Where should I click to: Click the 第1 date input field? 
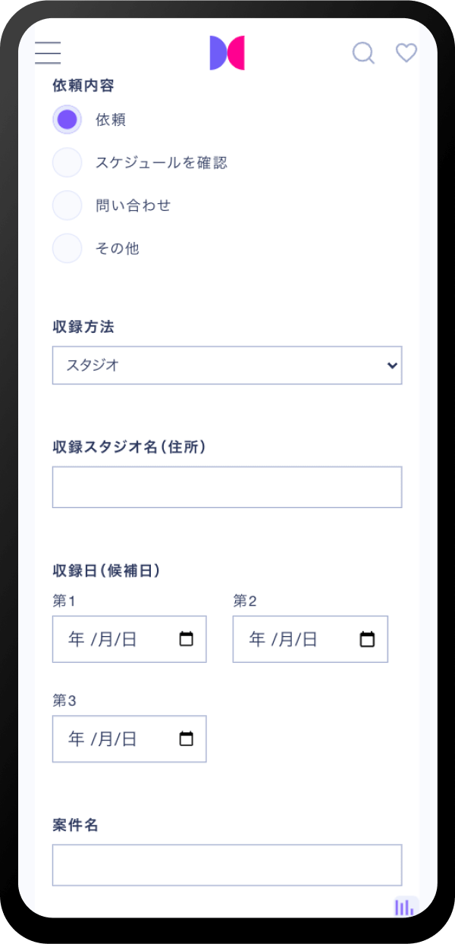point(114,639)
